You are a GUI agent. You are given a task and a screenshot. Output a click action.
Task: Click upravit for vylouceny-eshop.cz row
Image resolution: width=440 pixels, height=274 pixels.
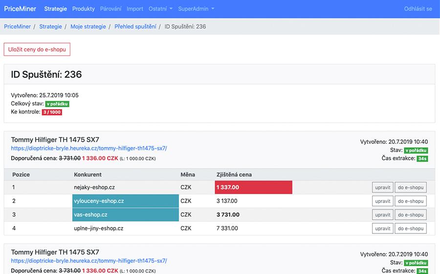(x=383, y=201)
